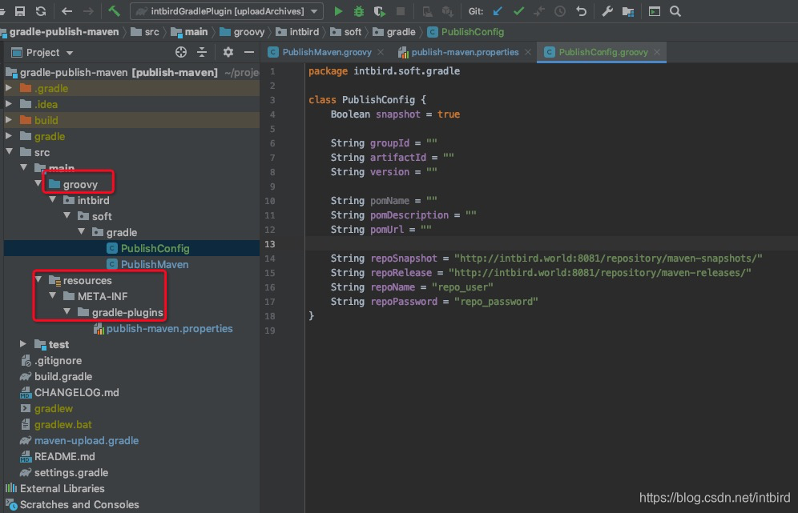The image size is (798, 513).
Task: Show Git history with the clock icon
Action: point(560,11)
